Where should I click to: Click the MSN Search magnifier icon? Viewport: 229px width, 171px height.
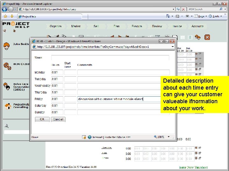(221, 9)
